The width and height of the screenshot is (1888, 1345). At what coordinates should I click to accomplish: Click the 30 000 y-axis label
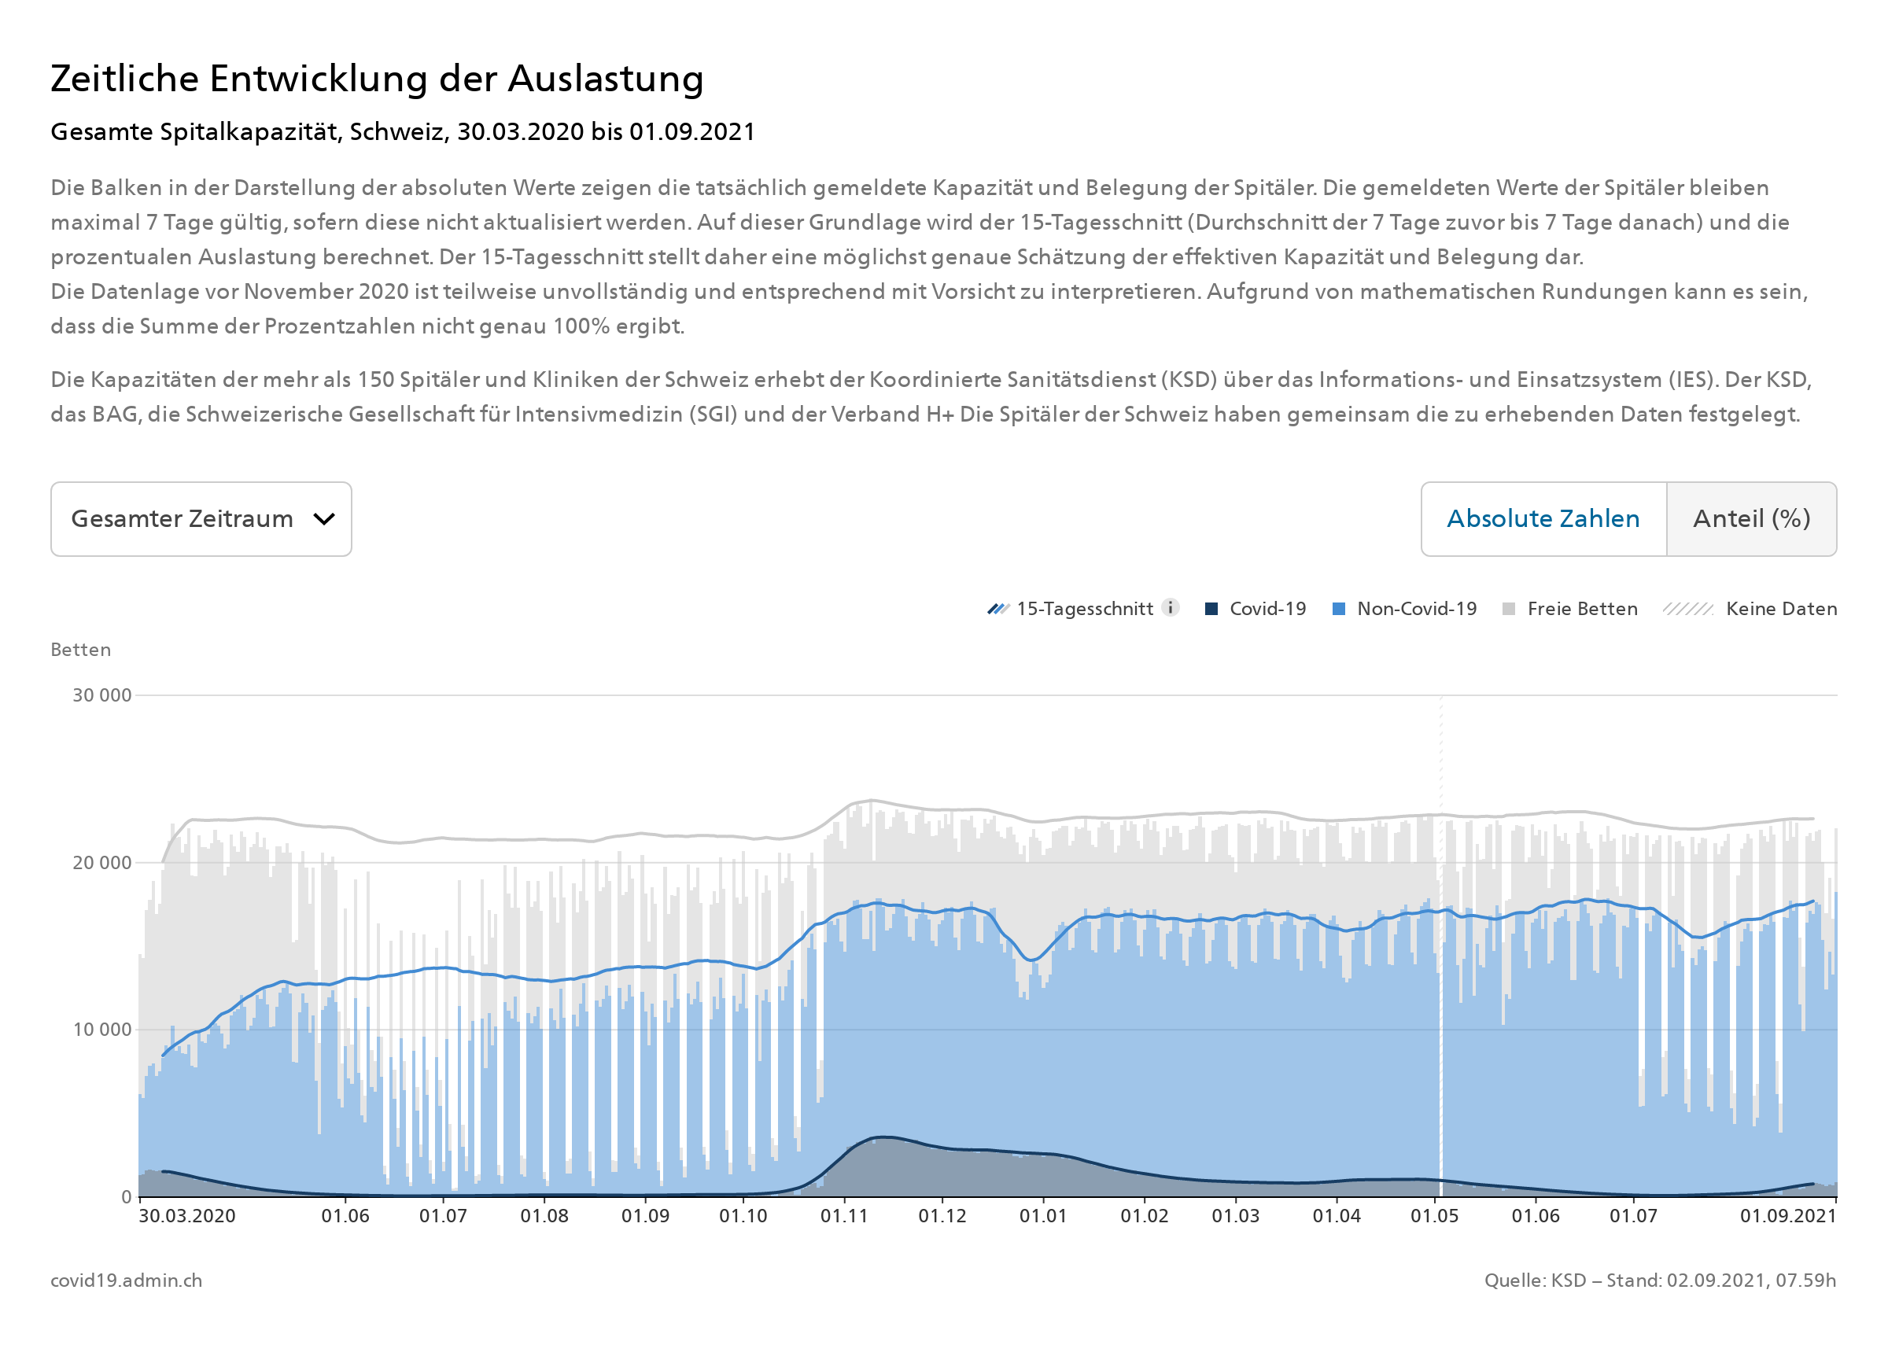(x=101, y=695)
